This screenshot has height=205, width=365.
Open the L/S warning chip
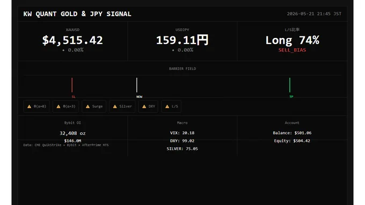coord(171,107)
